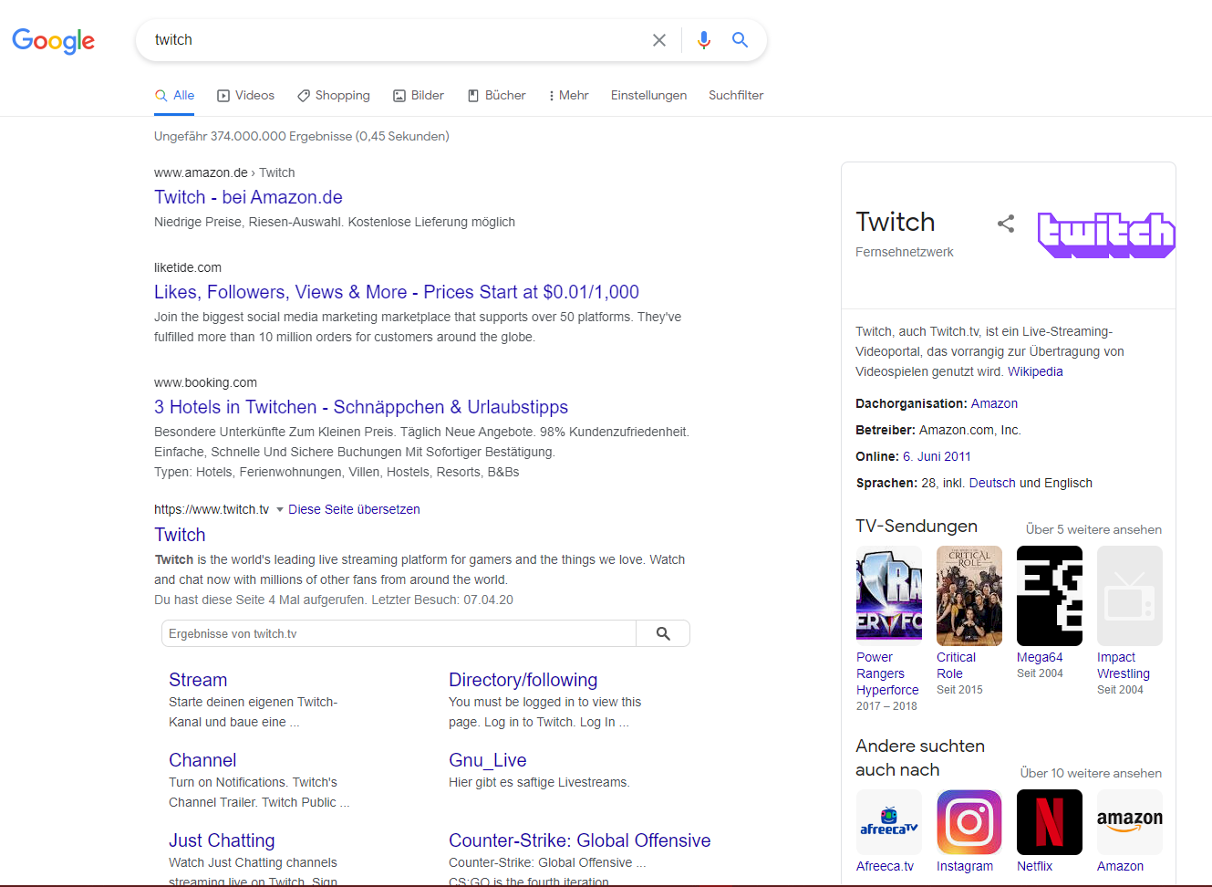The width and height of the screenshot is (1212, 887).
Task: Click 'Über 10 weitere ansehen' link
Action: pos(1091,773)
